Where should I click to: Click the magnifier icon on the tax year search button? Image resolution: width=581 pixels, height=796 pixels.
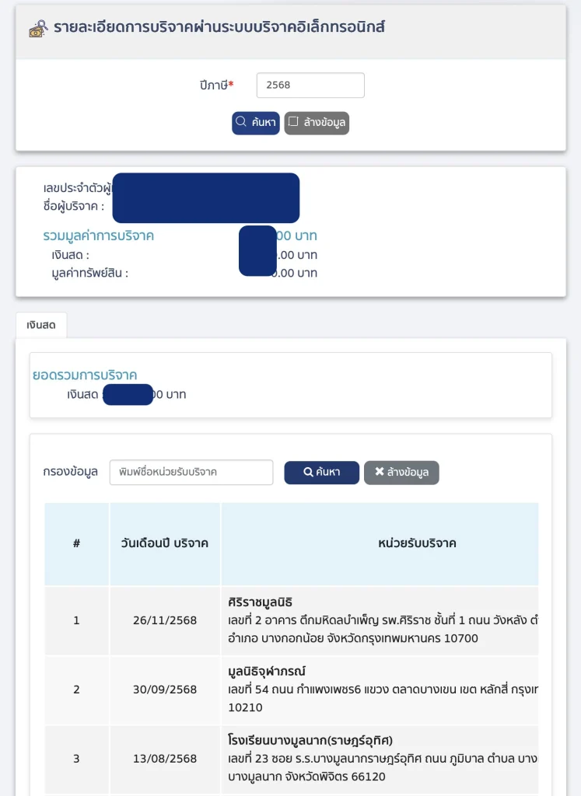click(x=241, y=122)
